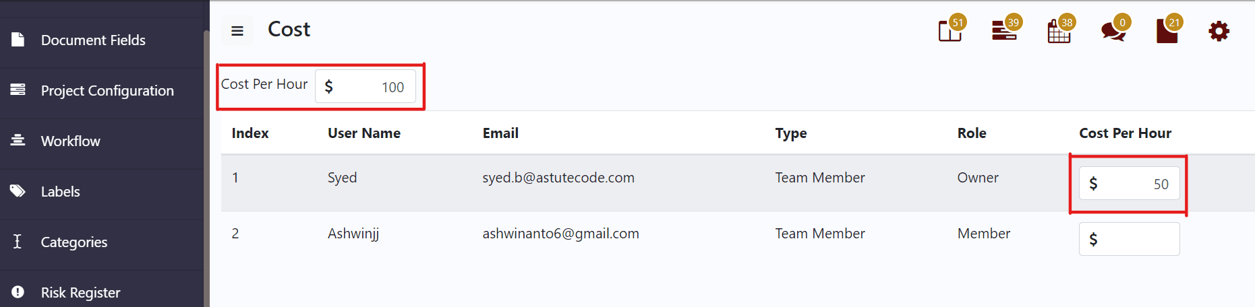The image size is (1255, 307).
Task: Open the settings gear icon
Action: (x=1219, y=31)
